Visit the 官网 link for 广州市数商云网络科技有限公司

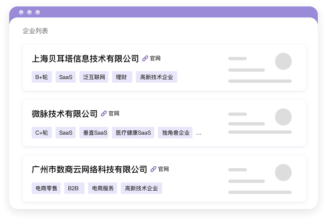(x=163, y=169)
